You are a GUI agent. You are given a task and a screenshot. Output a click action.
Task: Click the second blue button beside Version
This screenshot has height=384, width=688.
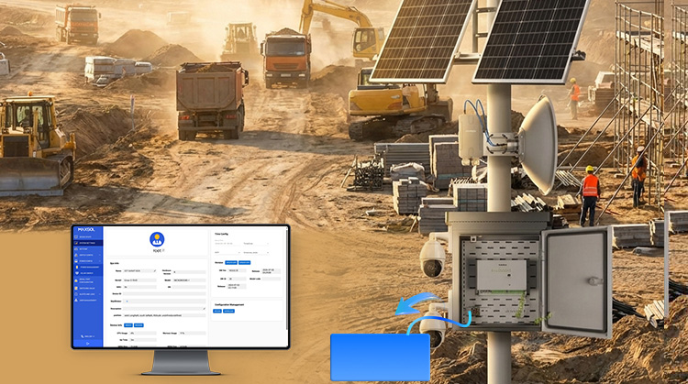coord(244,263)
